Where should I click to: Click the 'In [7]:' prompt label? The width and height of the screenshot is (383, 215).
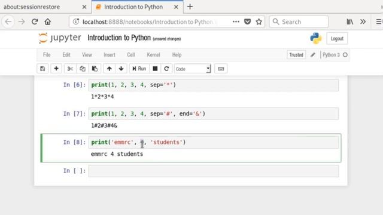pyautogui.click(x=74, y=113)
